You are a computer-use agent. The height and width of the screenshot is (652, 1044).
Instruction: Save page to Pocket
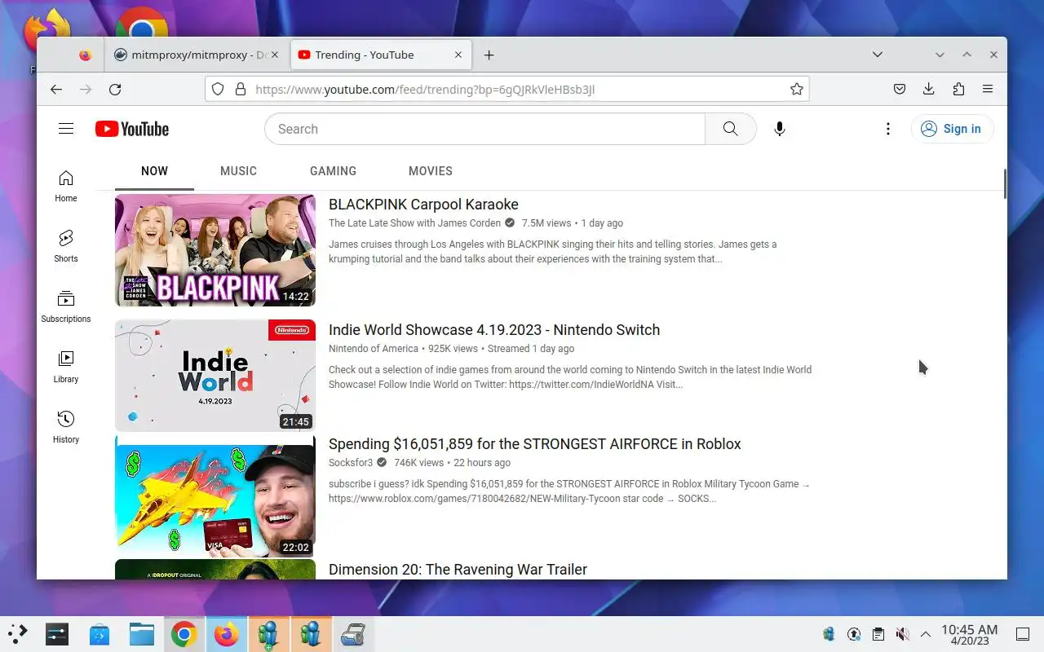point(900,90)
